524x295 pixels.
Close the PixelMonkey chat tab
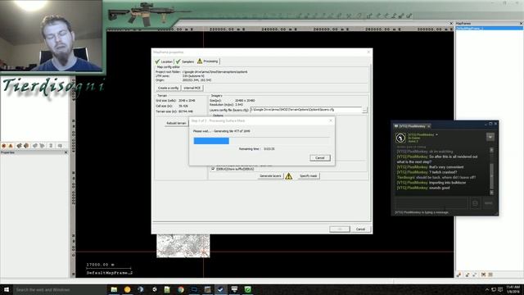pyautogui.click(x=429, y=126)
